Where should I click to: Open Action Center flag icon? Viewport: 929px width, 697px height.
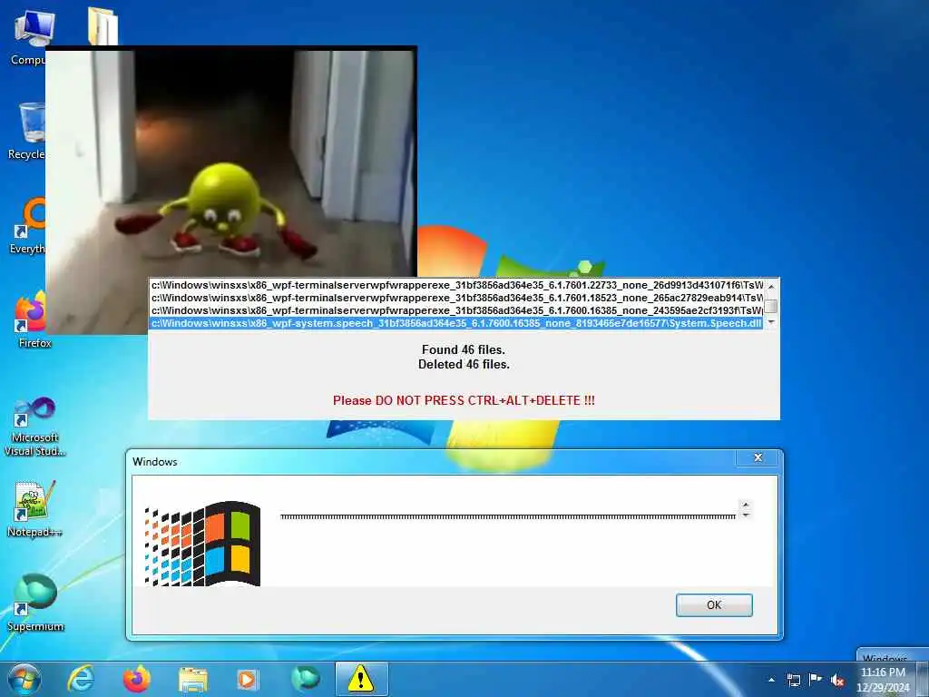(x=816, y=679)
